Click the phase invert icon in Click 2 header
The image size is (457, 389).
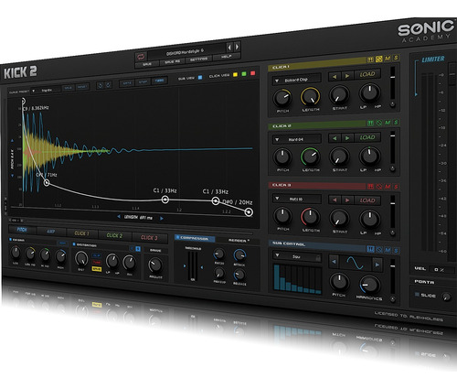coord(379,123)
